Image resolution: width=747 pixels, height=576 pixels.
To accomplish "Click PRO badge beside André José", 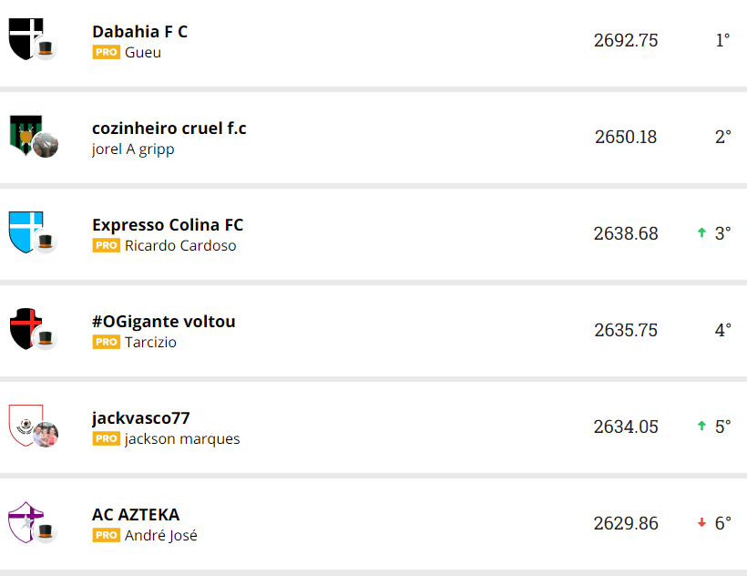I will (x=106, y=536).
